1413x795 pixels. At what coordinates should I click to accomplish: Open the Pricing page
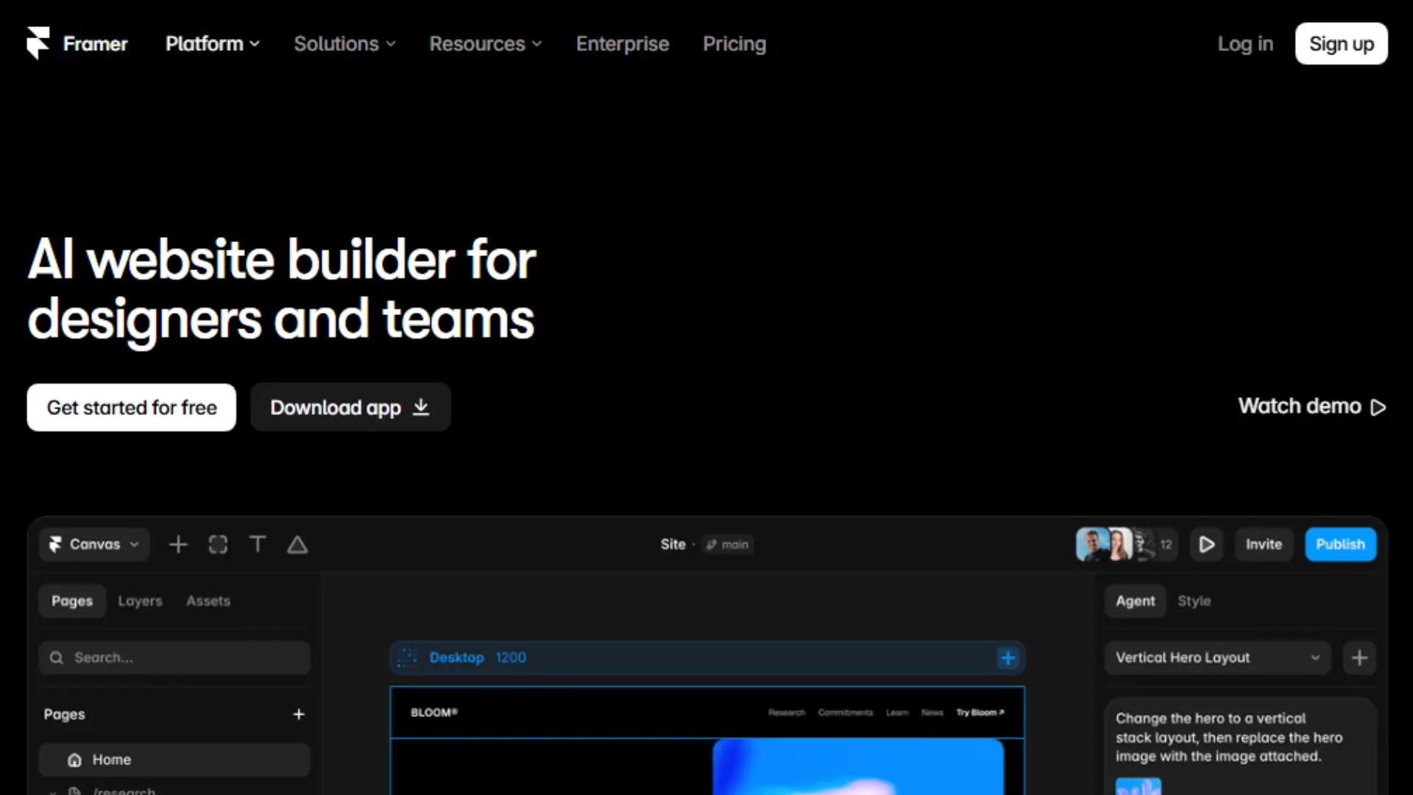pos(734,44)
